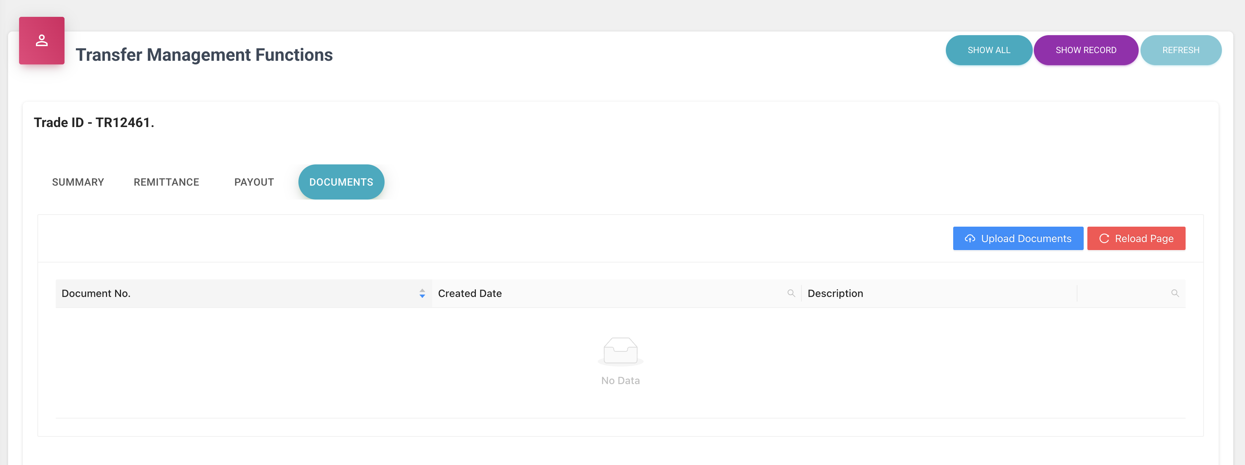
Task: Click Created Date column search icon
Action: point(791,293)
